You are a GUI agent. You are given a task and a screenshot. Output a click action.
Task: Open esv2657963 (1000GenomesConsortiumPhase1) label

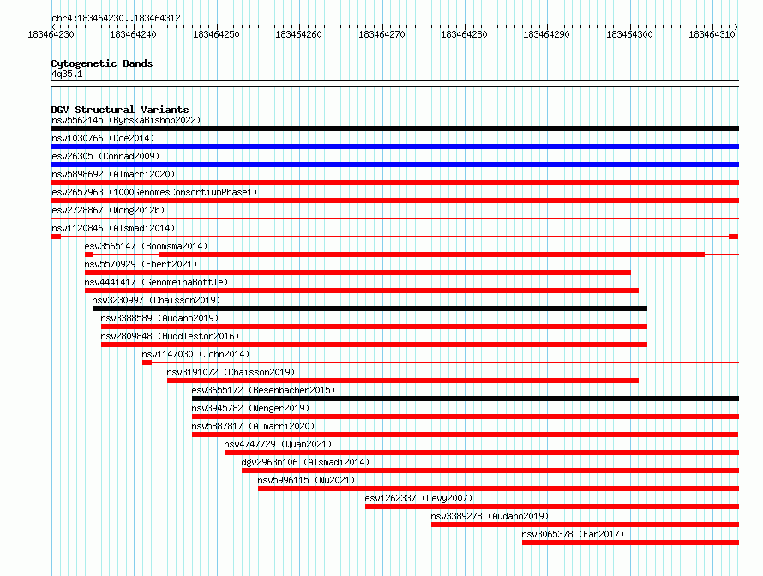(x=154, y=192)
